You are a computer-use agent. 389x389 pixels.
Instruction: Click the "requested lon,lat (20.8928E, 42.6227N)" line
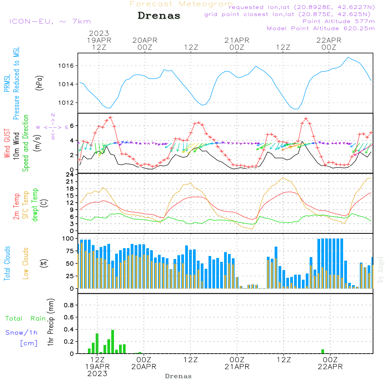302,7
